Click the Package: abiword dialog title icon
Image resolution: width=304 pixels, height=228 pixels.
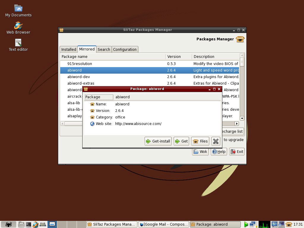(86, 89)
